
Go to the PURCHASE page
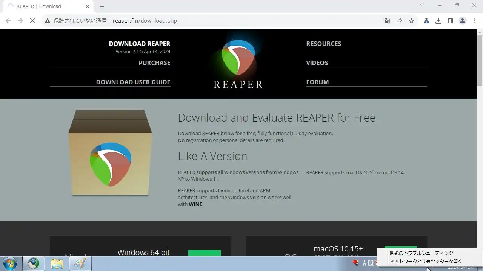(x=154, y=63)
